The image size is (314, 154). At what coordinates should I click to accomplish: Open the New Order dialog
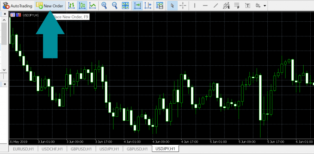(x=50, y=6)
